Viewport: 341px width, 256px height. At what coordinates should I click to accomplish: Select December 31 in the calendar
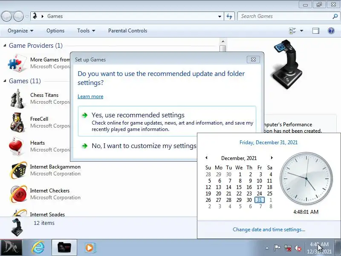pos(260,200)
